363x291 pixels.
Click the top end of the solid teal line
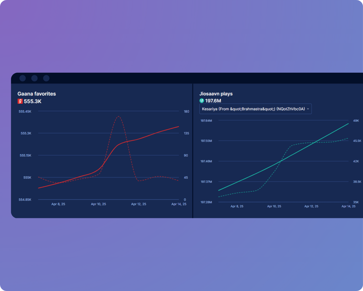(348, 124)
